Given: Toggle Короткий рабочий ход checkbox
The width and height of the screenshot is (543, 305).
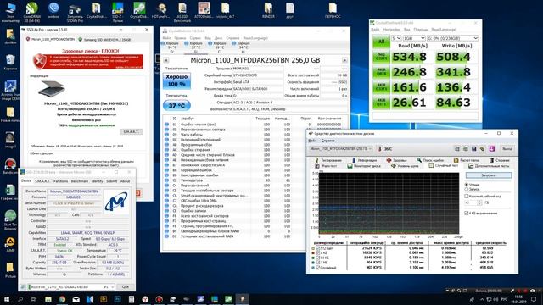Looking at the screenshot, I should pos(467,196).
